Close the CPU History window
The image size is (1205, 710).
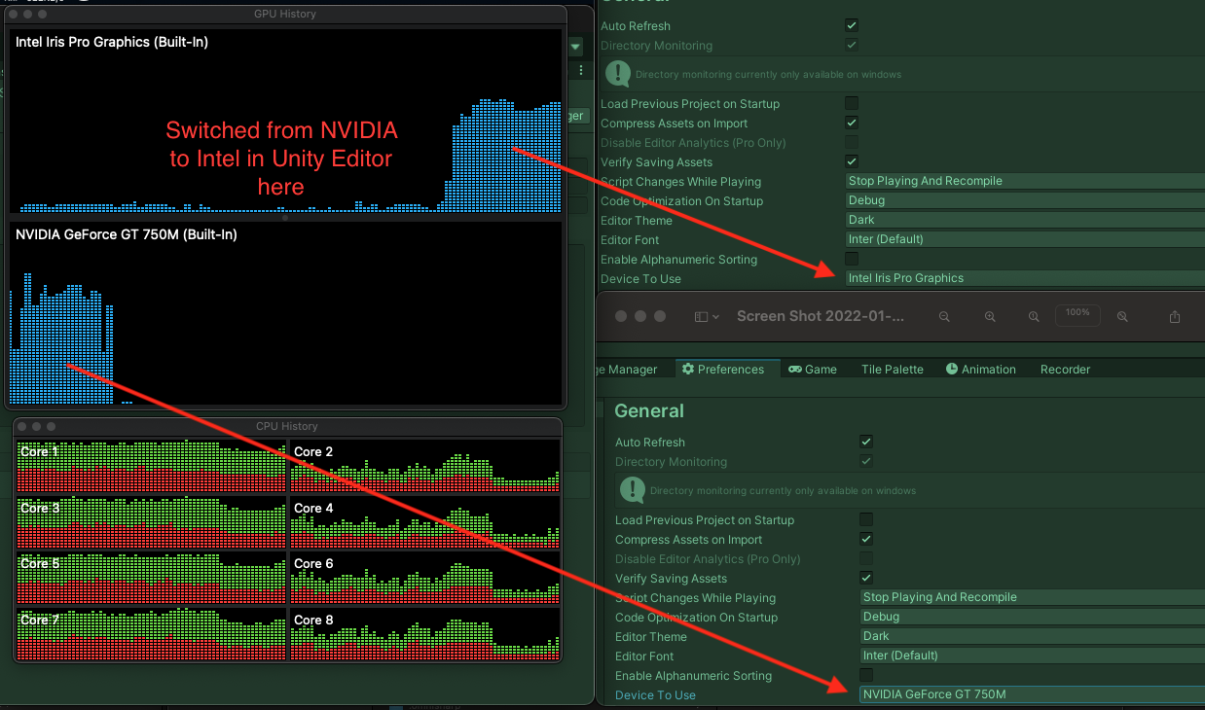pyautogui.click(x=20, y=426)
